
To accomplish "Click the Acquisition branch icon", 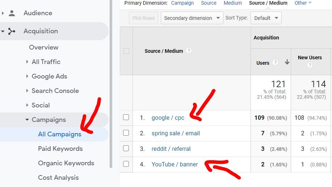I will point(12,31).
